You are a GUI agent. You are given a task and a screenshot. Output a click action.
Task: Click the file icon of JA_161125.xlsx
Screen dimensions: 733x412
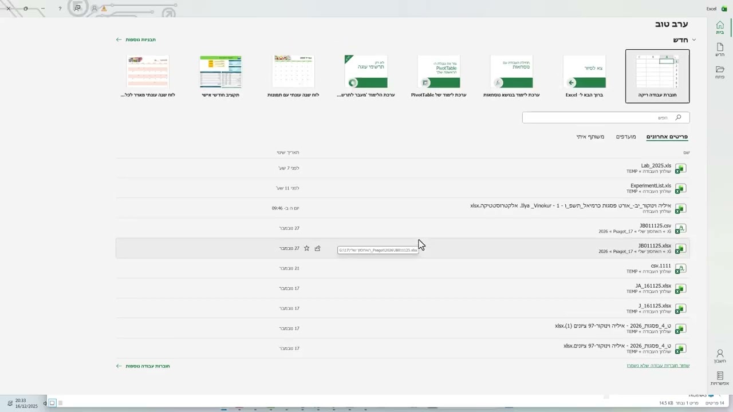pyautogui.click(x=680, y=288)
